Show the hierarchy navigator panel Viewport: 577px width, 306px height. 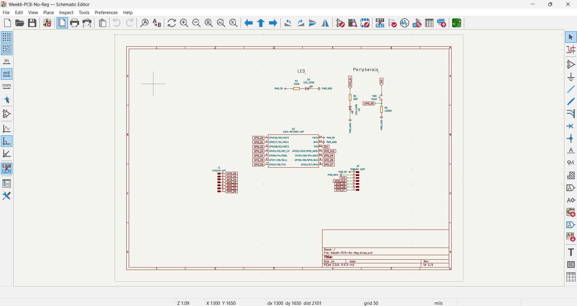coord(7,184)
